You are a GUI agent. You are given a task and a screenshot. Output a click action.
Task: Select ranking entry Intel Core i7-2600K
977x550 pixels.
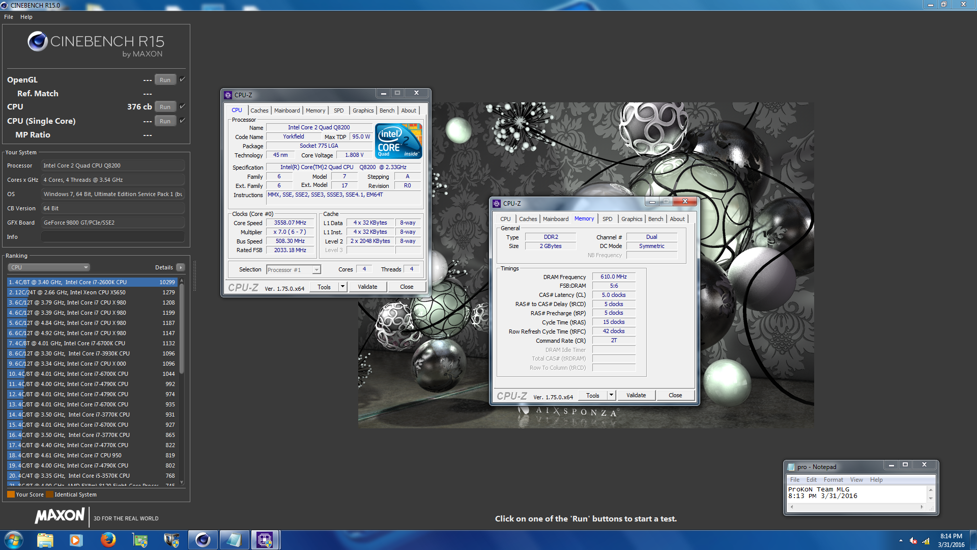click(92, 282)
